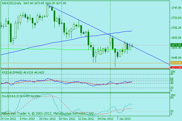The image size is (182, 121).
Task: Select the RSI(14) EMA(8) indicator label
Action: tap(12, 73)
